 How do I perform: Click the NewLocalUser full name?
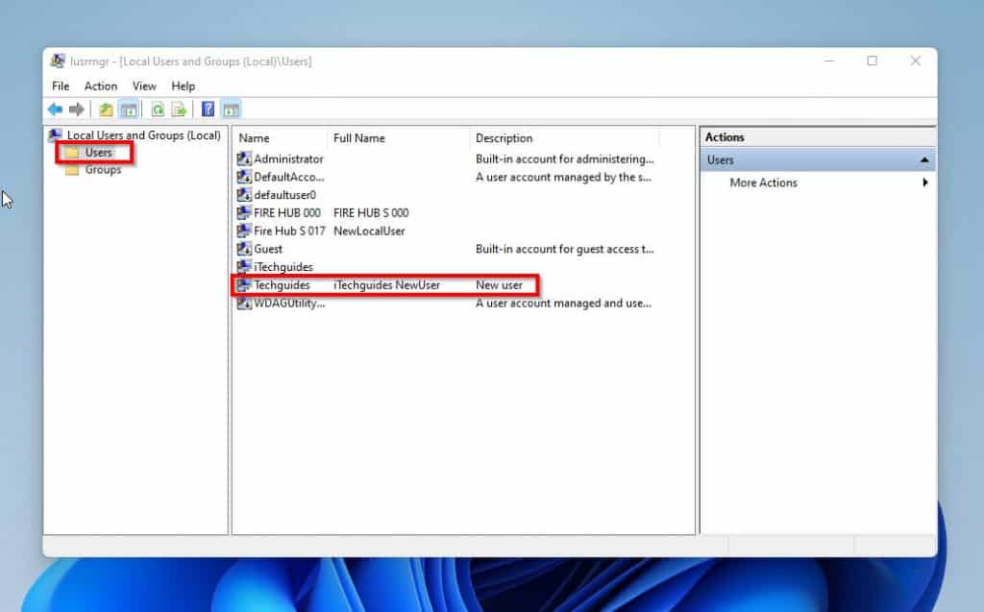pos(369,231)
